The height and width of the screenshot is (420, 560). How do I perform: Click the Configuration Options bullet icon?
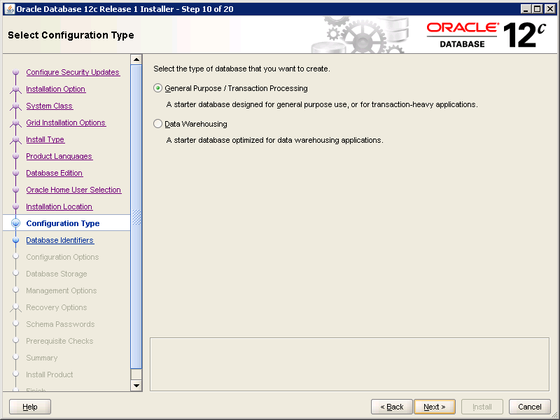pyautogui.click(x=15, y=257)
